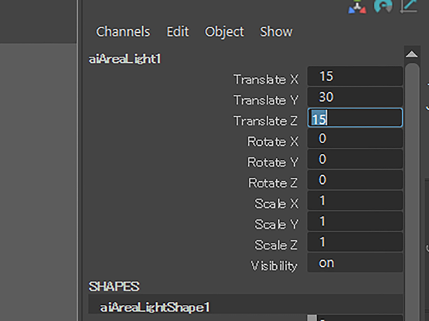Select the Visibility attribute label
Viewport: 429px width, 321px height.
[274, 266]
